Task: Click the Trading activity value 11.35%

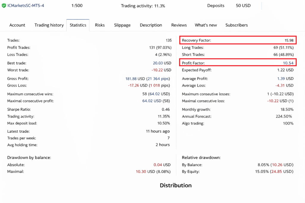Action: click(164, 116)
